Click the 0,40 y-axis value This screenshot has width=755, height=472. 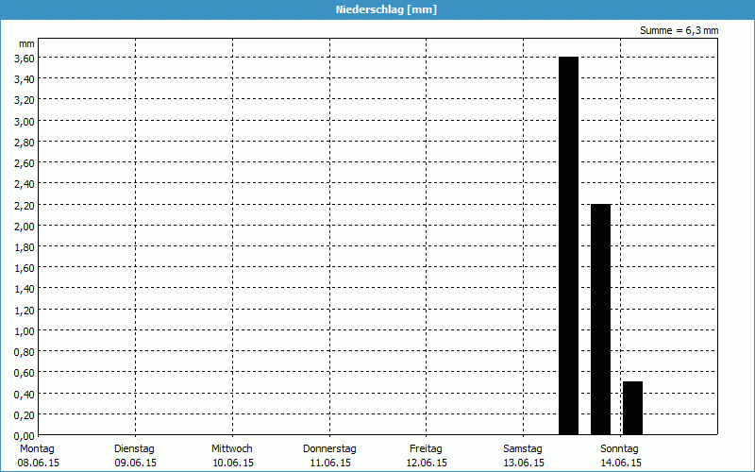click(25, 394)
